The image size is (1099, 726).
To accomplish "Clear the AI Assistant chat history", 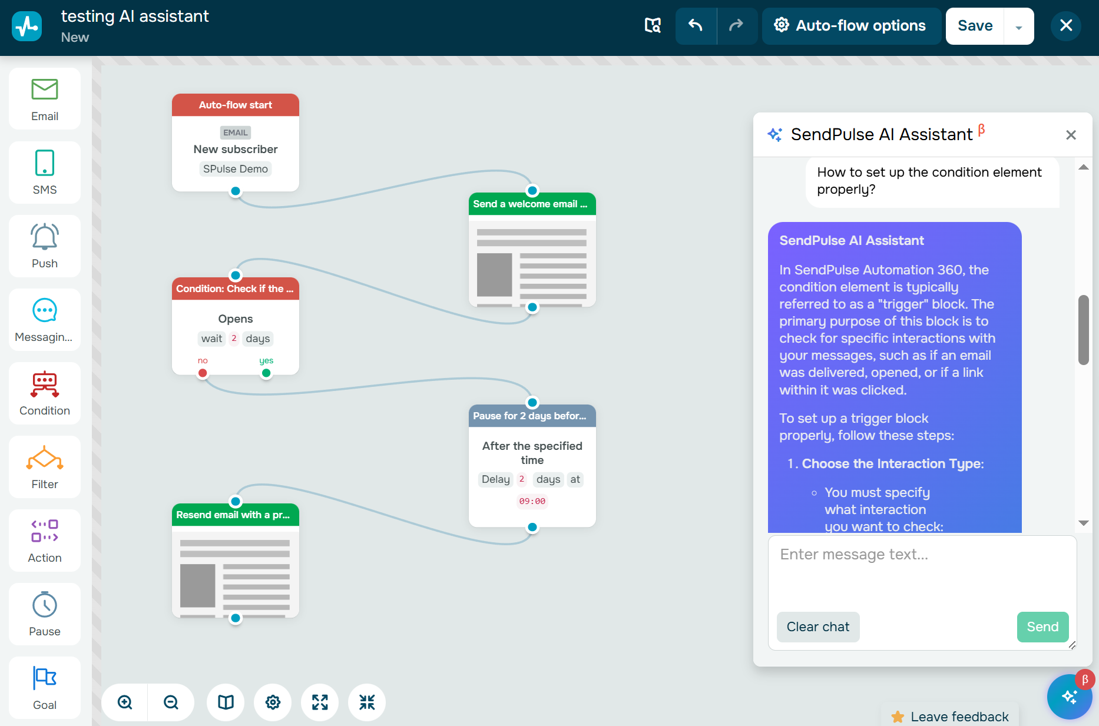I will tap(817, 626).
